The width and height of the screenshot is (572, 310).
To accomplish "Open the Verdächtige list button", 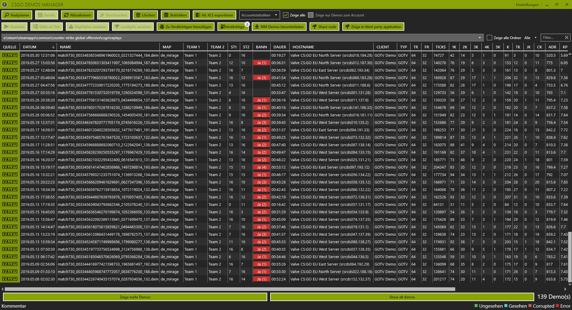I will click(233, 27).
